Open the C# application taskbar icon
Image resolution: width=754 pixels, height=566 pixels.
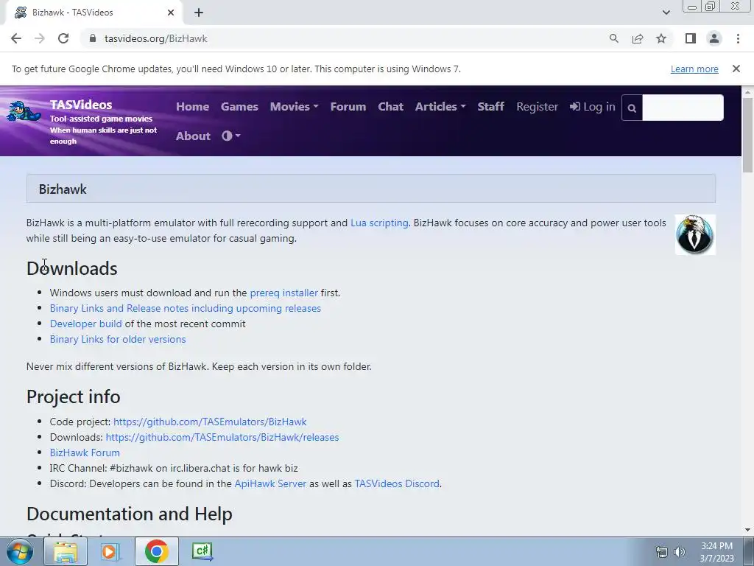coord(202,551)
